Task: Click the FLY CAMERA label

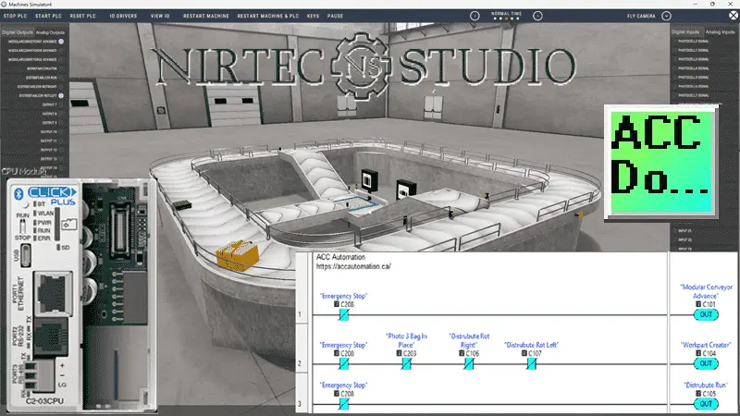Action: click(x=641, y=16)
